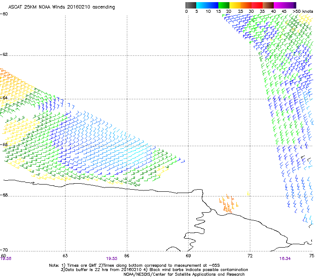
Task: Click the '75' longitude label
Action: click(x=312, y=256)
